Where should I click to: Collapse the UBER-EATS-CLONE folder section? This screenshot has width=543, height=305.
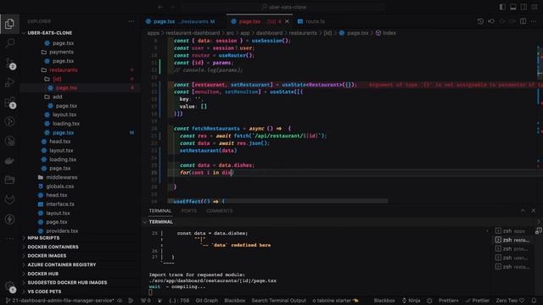[50, 33]
